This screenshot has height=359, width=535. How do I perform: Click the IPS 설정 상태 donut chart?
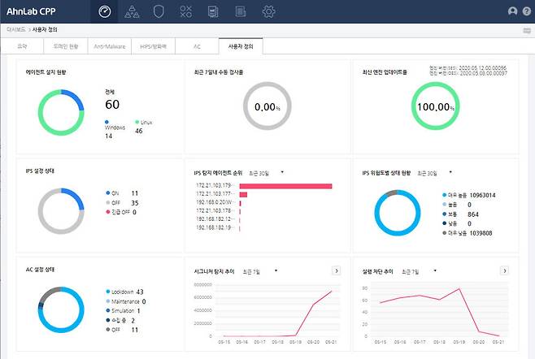pos(61,211)
